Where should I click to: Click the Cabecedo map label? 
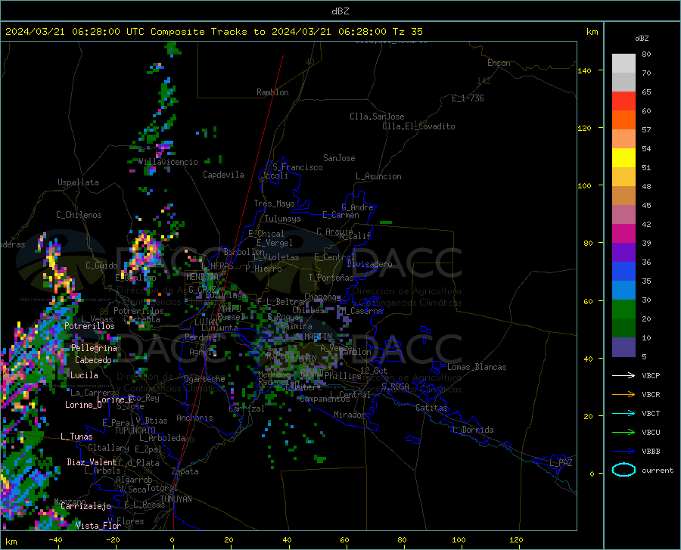93,360
